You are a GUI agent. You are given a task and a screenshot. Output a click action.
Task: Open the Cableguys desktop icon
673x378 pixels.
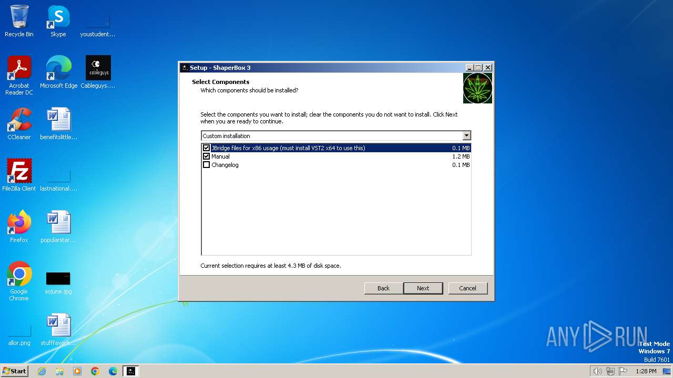pos(98,72)
